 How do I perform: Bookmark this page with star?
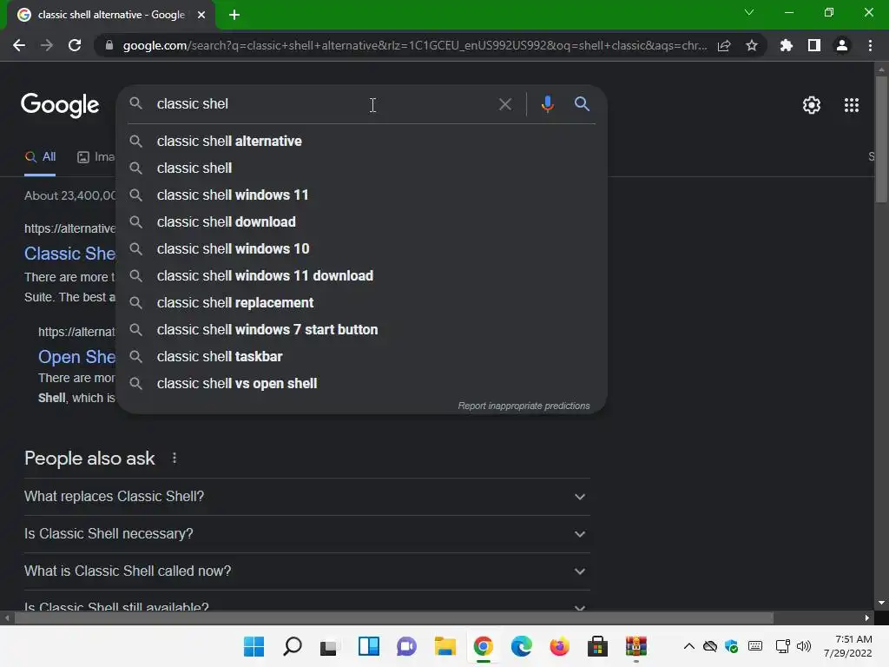[x=752, y=45]
